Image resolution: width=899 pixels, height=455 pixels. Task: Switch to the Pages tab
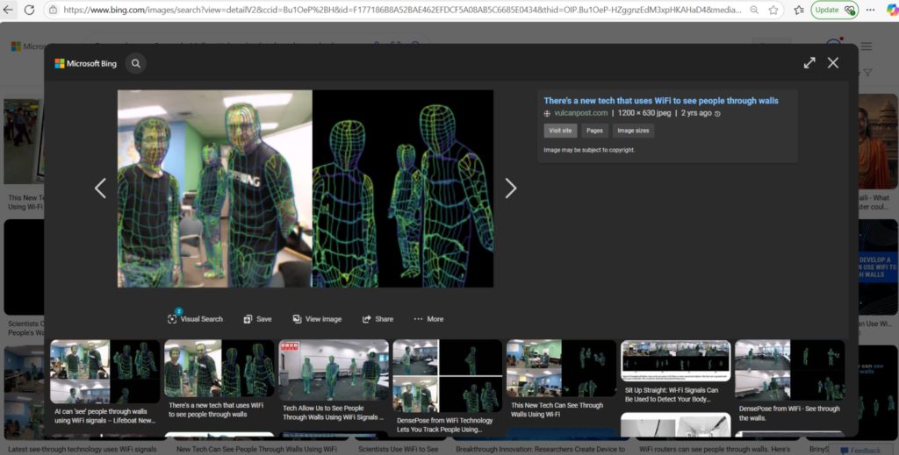[594, 131]
